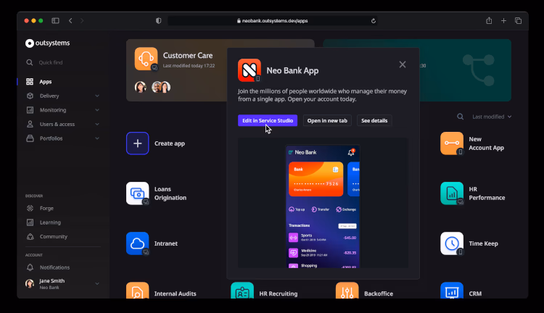
Task: Open the Monitoring menu item
Action: (x=53, y=110)
